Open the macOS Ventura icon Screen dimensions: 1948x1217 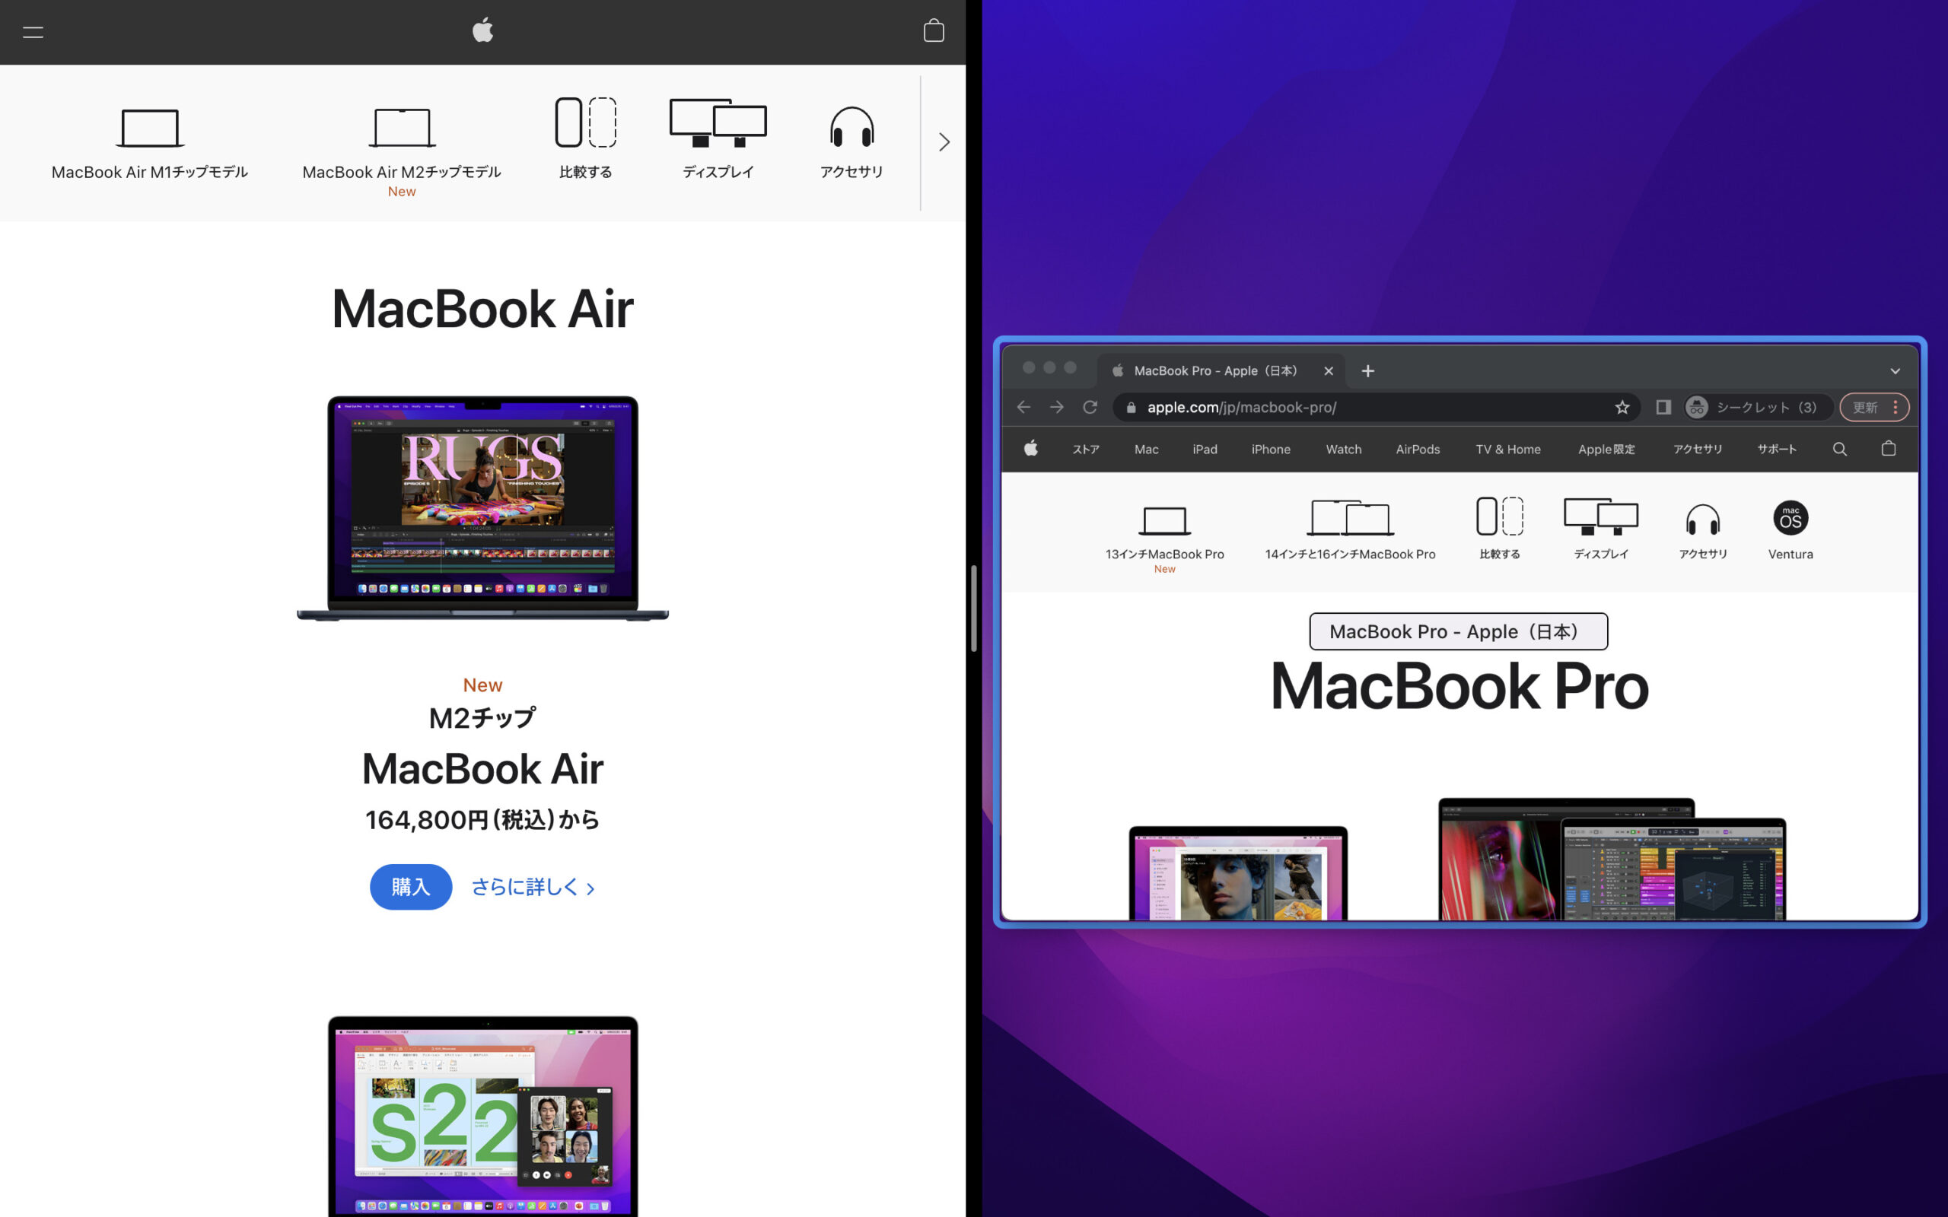(x=1790, y=520)
